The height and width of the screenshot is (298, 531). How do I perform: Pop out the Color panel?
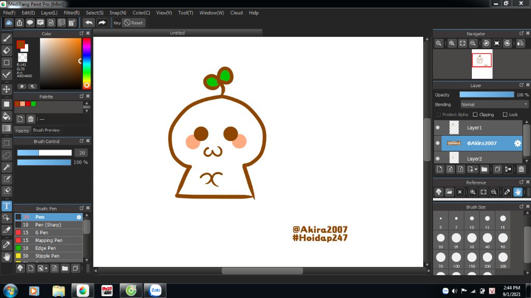tap(81, 33)
